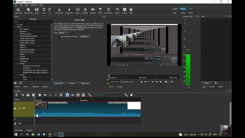
Task: Show the History panel from toolbar
Action: [x=117, y=11]
